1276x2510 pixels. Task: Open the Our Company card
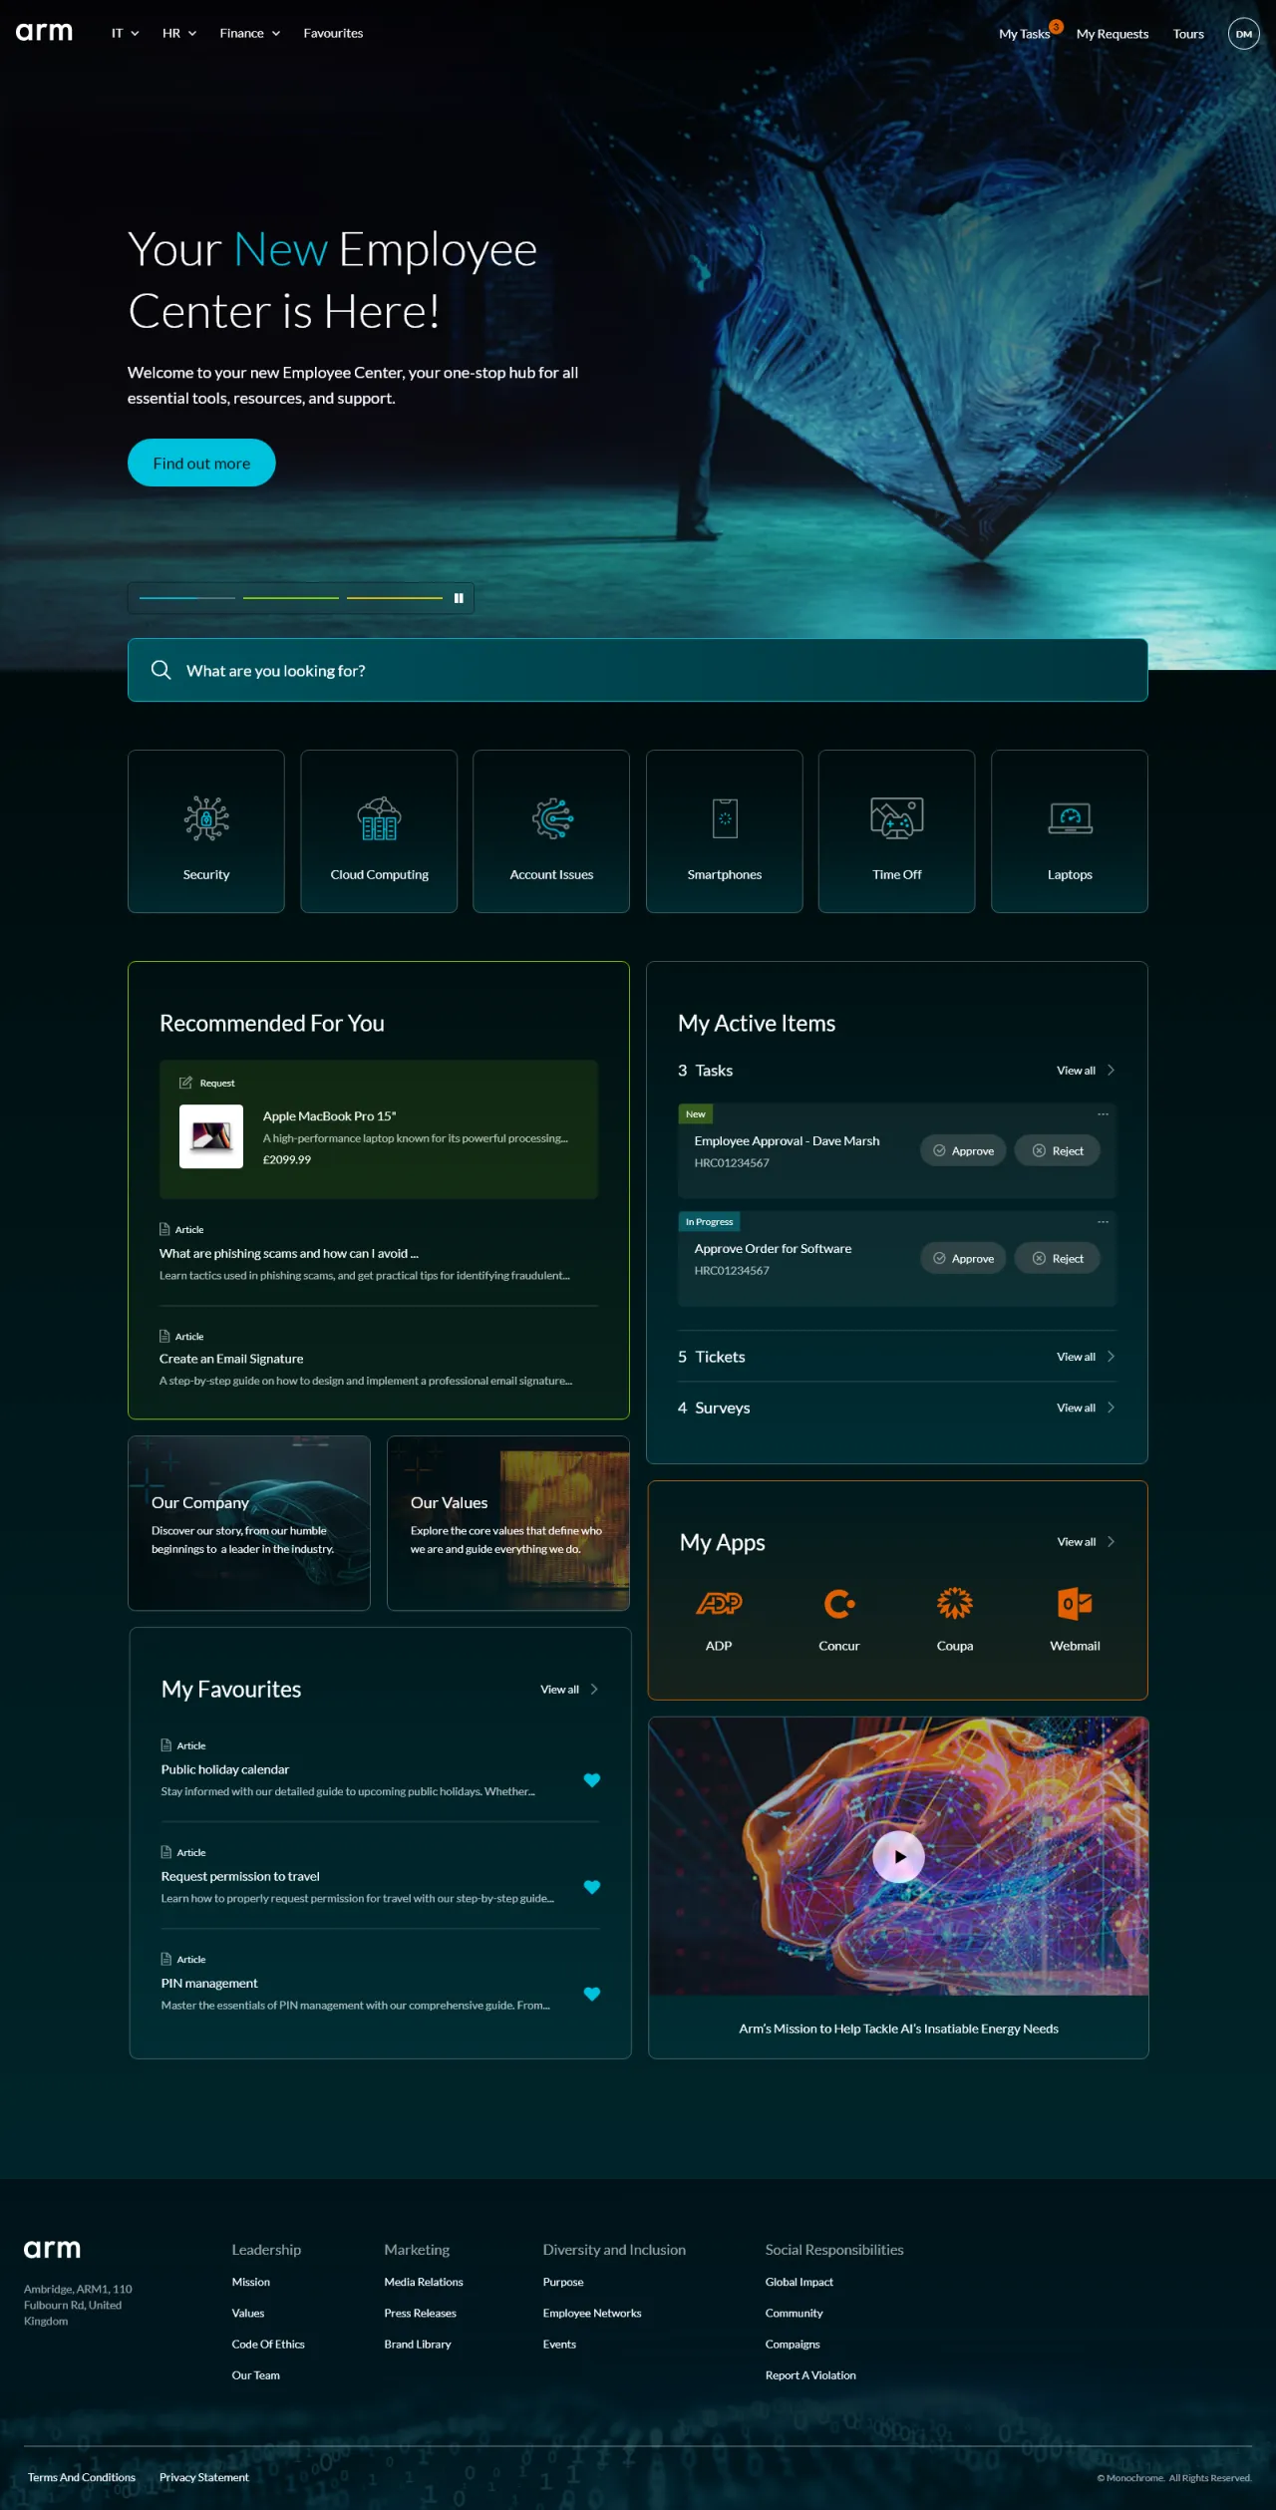coord(249,1523)
